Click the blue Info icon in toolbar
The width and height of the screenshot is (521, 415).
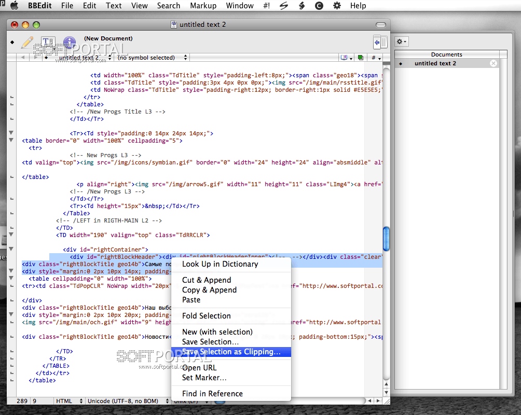coord(69,43)
